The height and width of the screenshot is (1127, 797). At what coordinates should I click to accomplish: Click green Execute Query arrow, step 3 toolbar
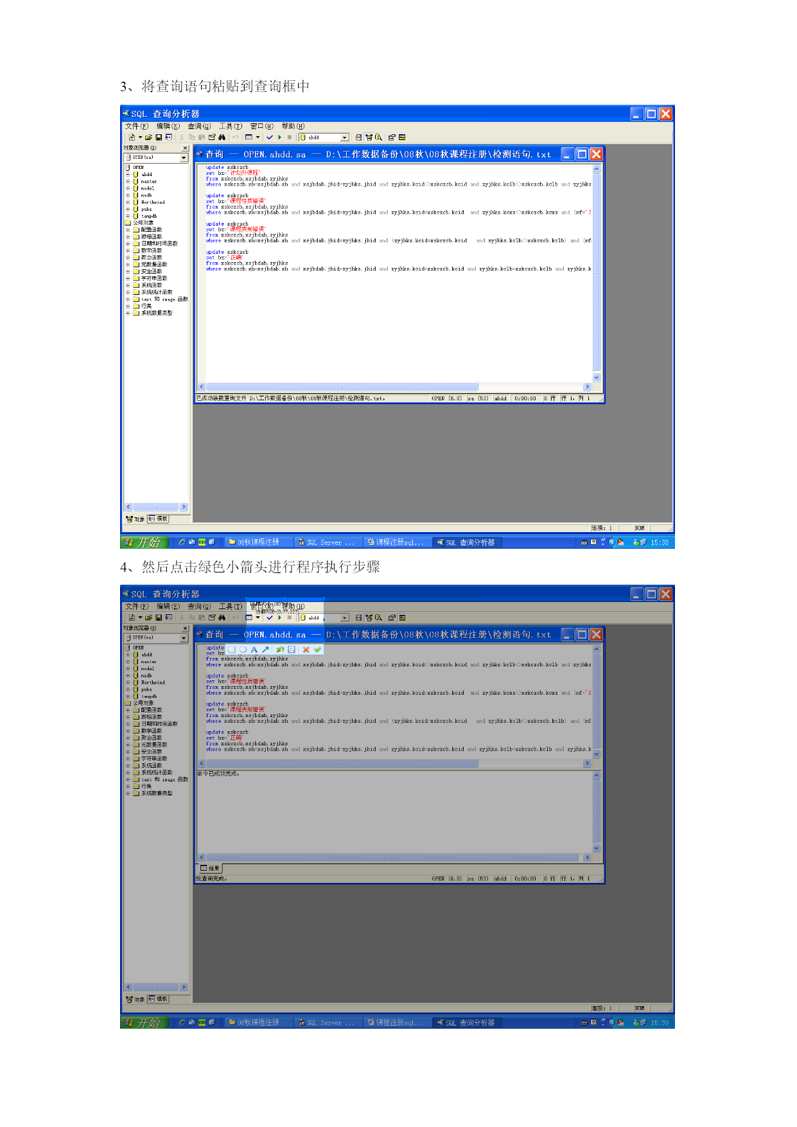click(x=280, y=137)
